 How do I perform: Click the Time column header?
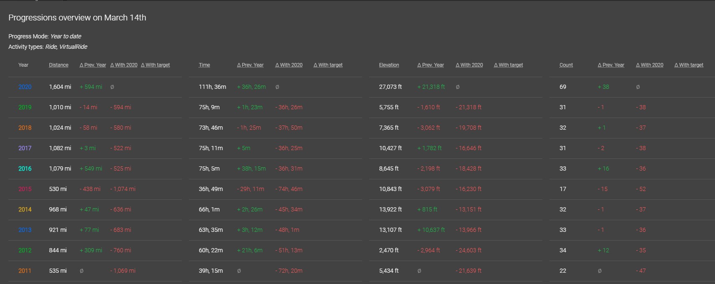click(204, 65)
